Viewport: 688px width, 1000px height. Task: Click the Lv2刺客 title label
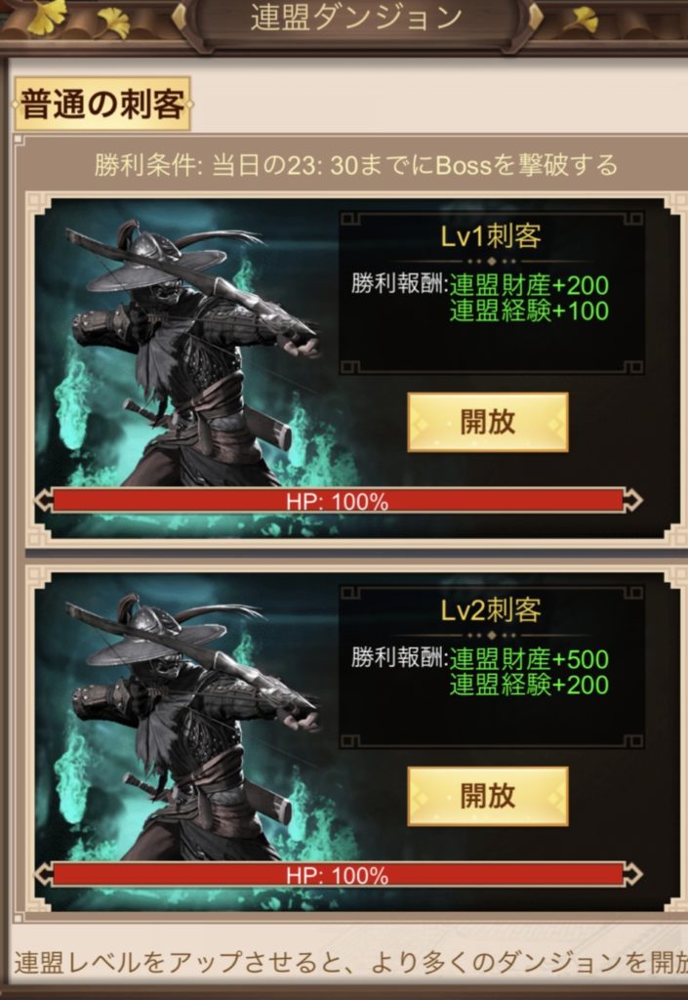click(491, 610)
